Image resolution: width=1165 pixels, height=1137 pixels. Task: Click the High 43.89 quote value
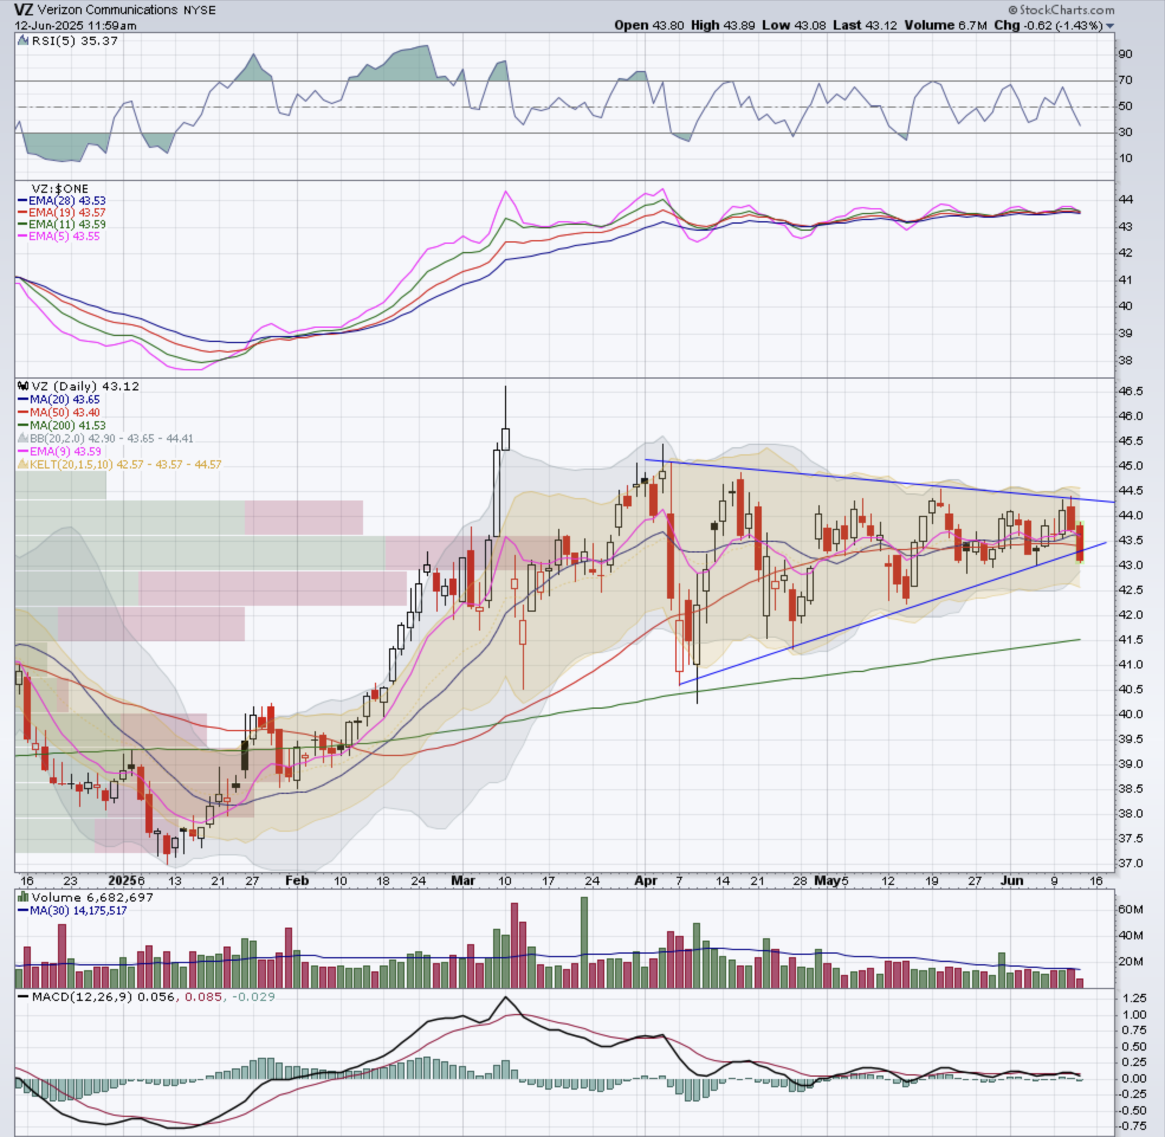point(723,25)
